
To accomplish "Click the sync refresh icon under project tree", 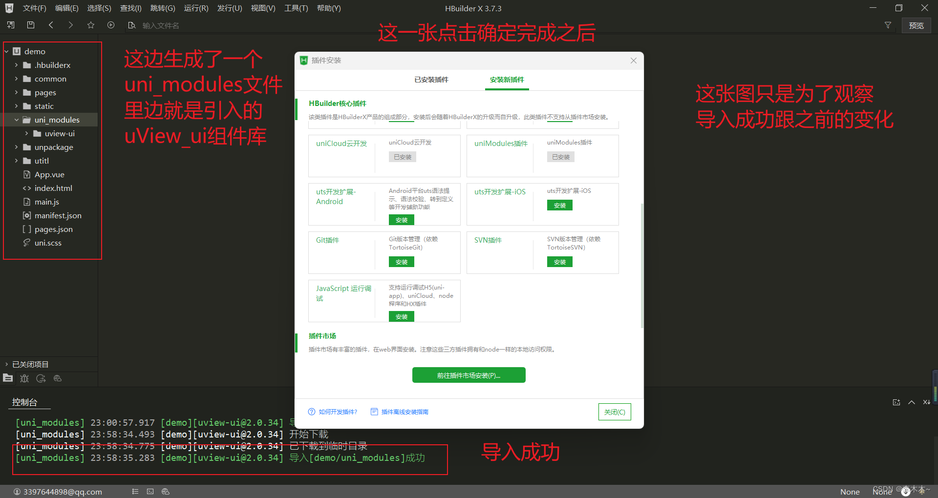I will point(41,378).
